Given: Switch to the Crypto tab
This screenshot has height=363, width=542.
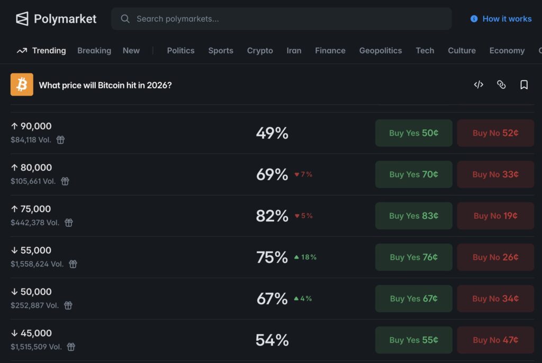Looking at the screenshot, I should 260,50.
